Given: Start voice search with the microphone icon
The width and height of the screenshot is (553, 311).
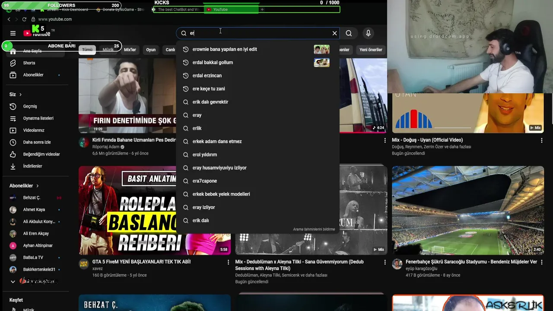Looking at the screenshot, I should (368, 33).
